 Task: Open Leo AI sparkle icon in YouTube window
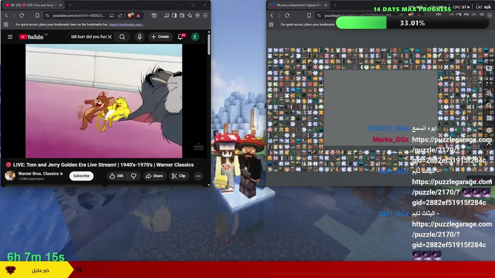pos(189,15)
